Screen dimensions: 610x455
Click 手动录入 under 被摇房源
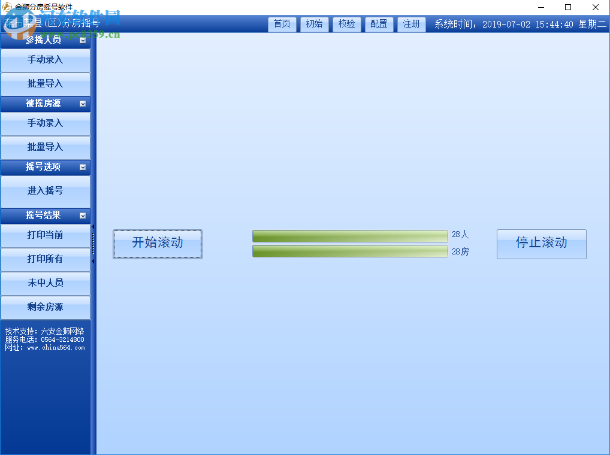[46, 123]
